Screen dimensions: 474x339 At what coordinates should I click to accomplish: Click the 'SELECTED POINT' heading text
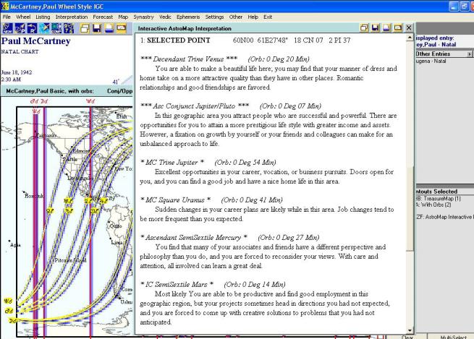[x=178, y=40]
